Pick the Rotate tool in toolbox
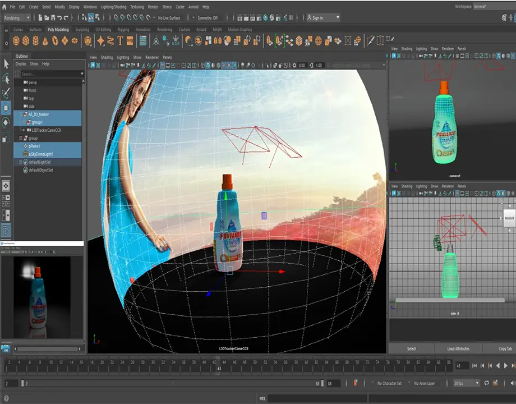Image resolution: width=516 pixels, height=404 pixels. click(6, 122)
